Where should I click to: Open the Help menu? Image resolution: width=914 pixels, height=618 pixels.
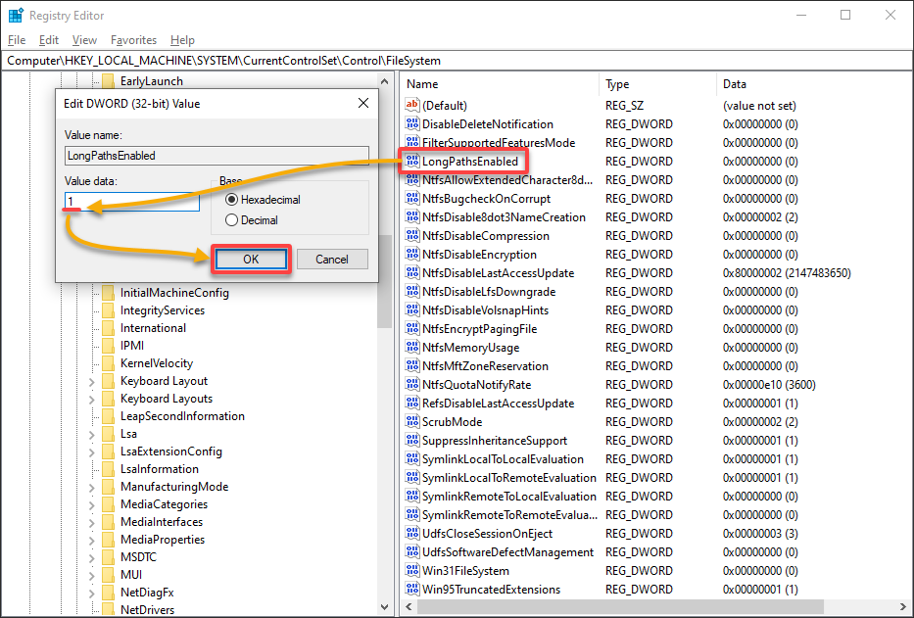[182, 39]
